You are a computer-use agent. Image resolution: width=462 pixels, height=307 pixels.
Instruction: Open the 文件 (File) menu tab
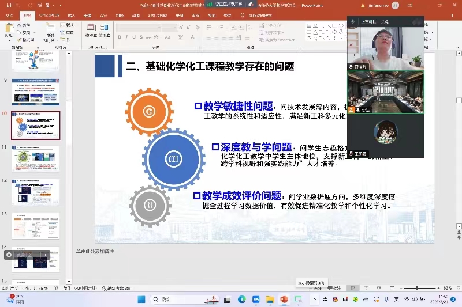click(x=9, y=16)
